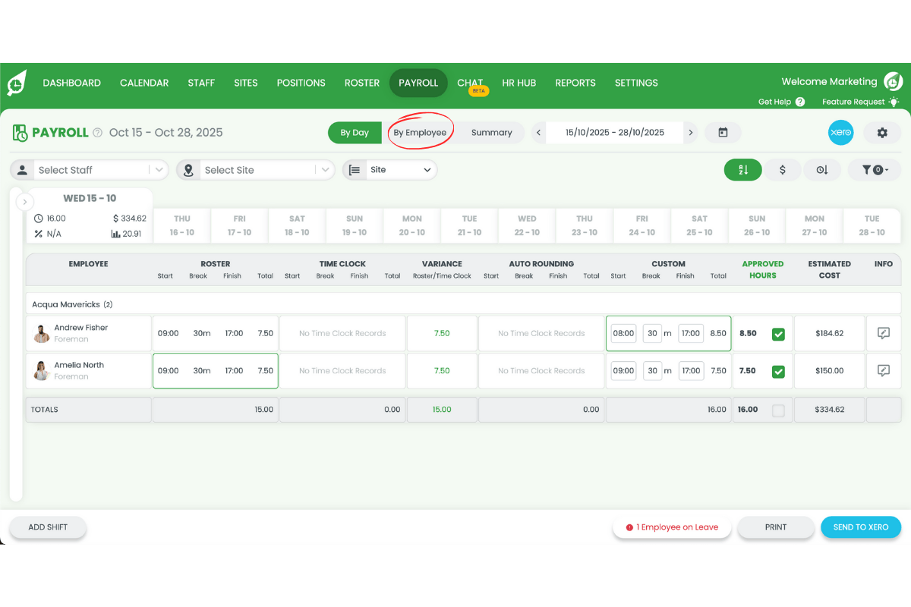Click the SEND TO XERO button
The image size is (911, 607).
point(860,527)
